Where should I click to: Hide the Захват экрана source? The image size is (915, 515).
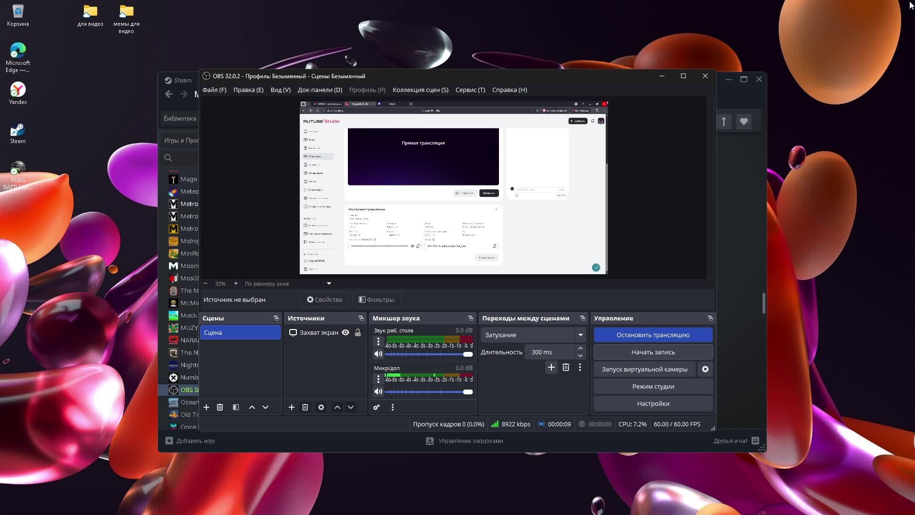346,332
